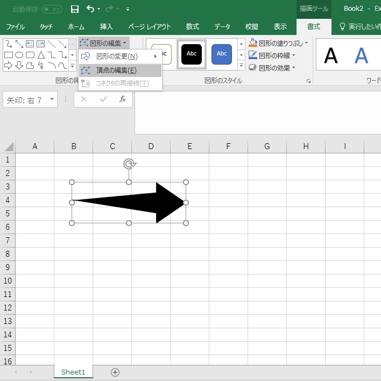Toggle the AutoSave switch
The width and height of the screenshot is (381, 381).
(x=52, y=10)
